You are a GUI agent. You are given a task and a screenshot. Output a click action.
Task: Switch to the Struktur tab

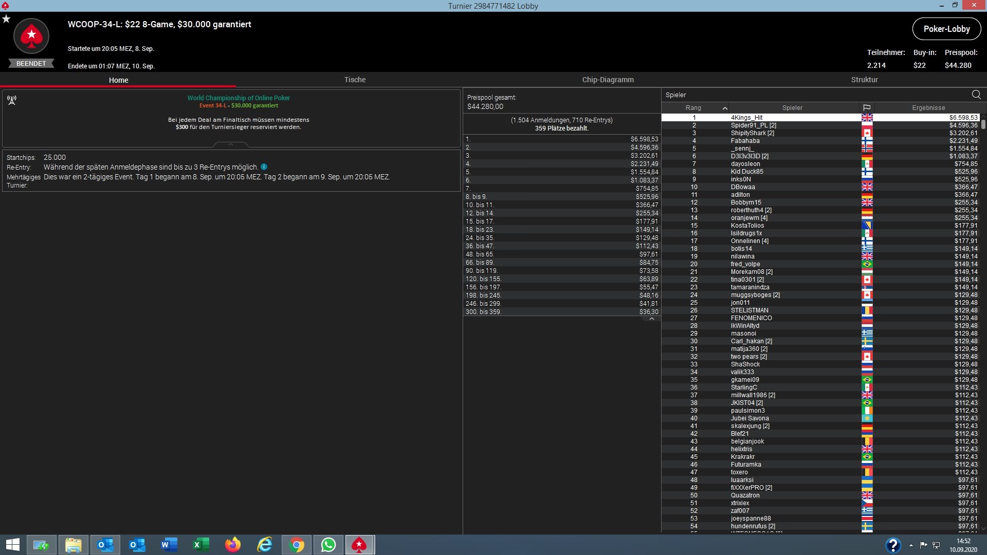click(x=864, y=80)
